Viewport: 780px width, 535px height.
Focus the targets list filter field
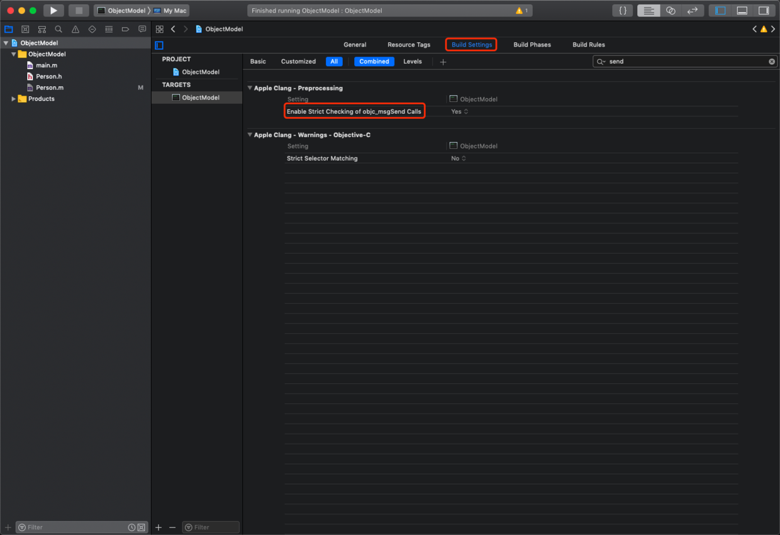pos(211,527)
